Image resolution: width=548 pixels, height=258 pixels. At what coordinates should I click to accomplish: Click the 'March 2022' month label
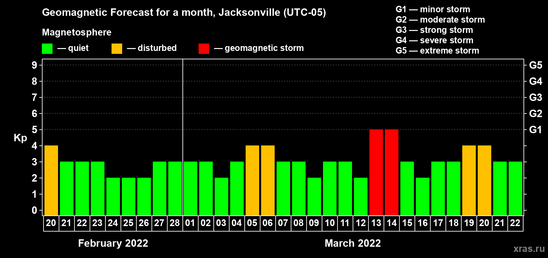pyautogui.click(x=353, y=243)
